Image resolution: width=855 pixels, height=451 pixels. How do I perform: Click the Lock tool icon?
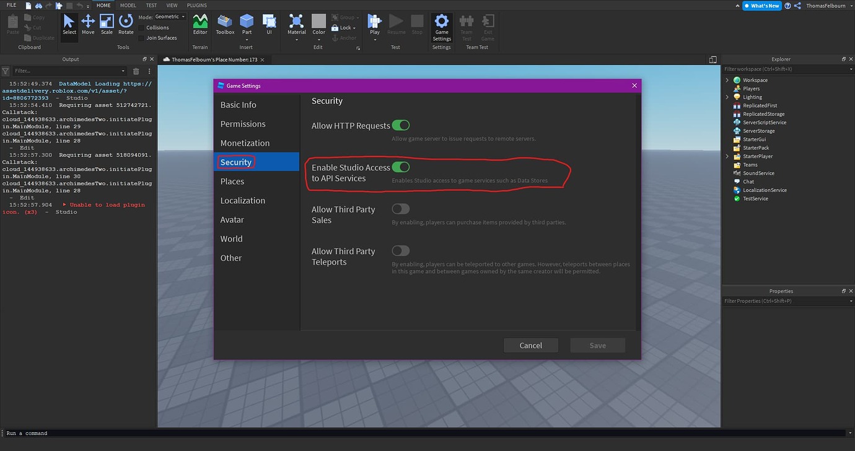coord(335,27)
